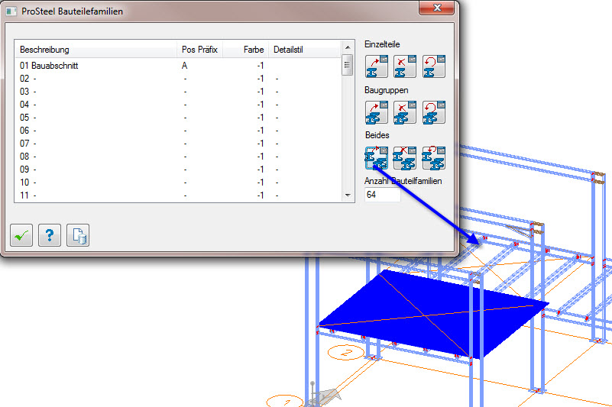Screen dimensions: 612x407
Task: Click the Beides assign-to-family icon
Action: [x=377, y=158]
